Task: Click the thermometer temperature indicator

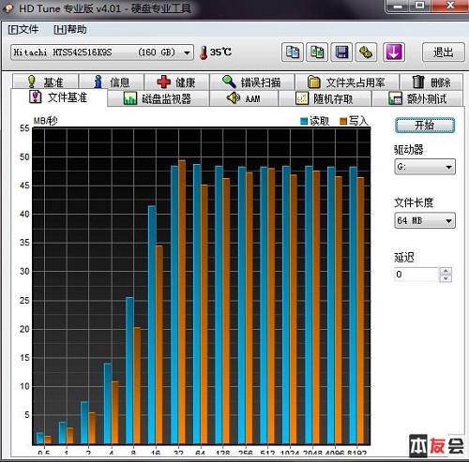Action: 216,52
